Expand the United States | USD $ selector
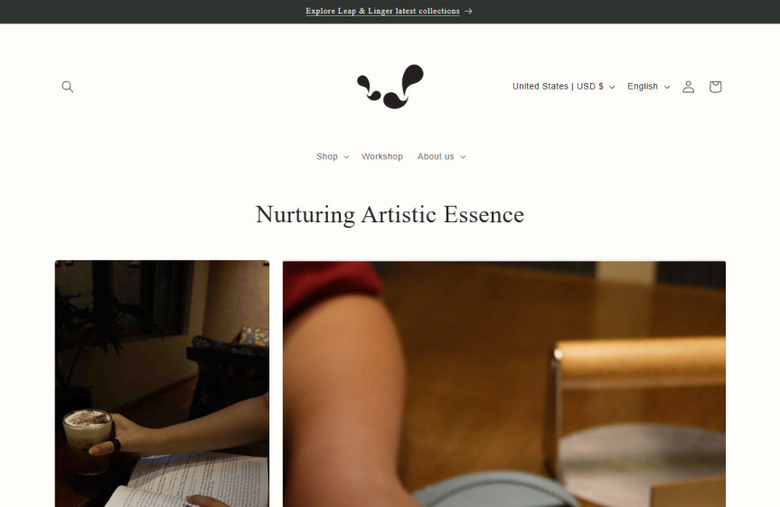Viewport: 780px width, 507px height. pos(564,87)
